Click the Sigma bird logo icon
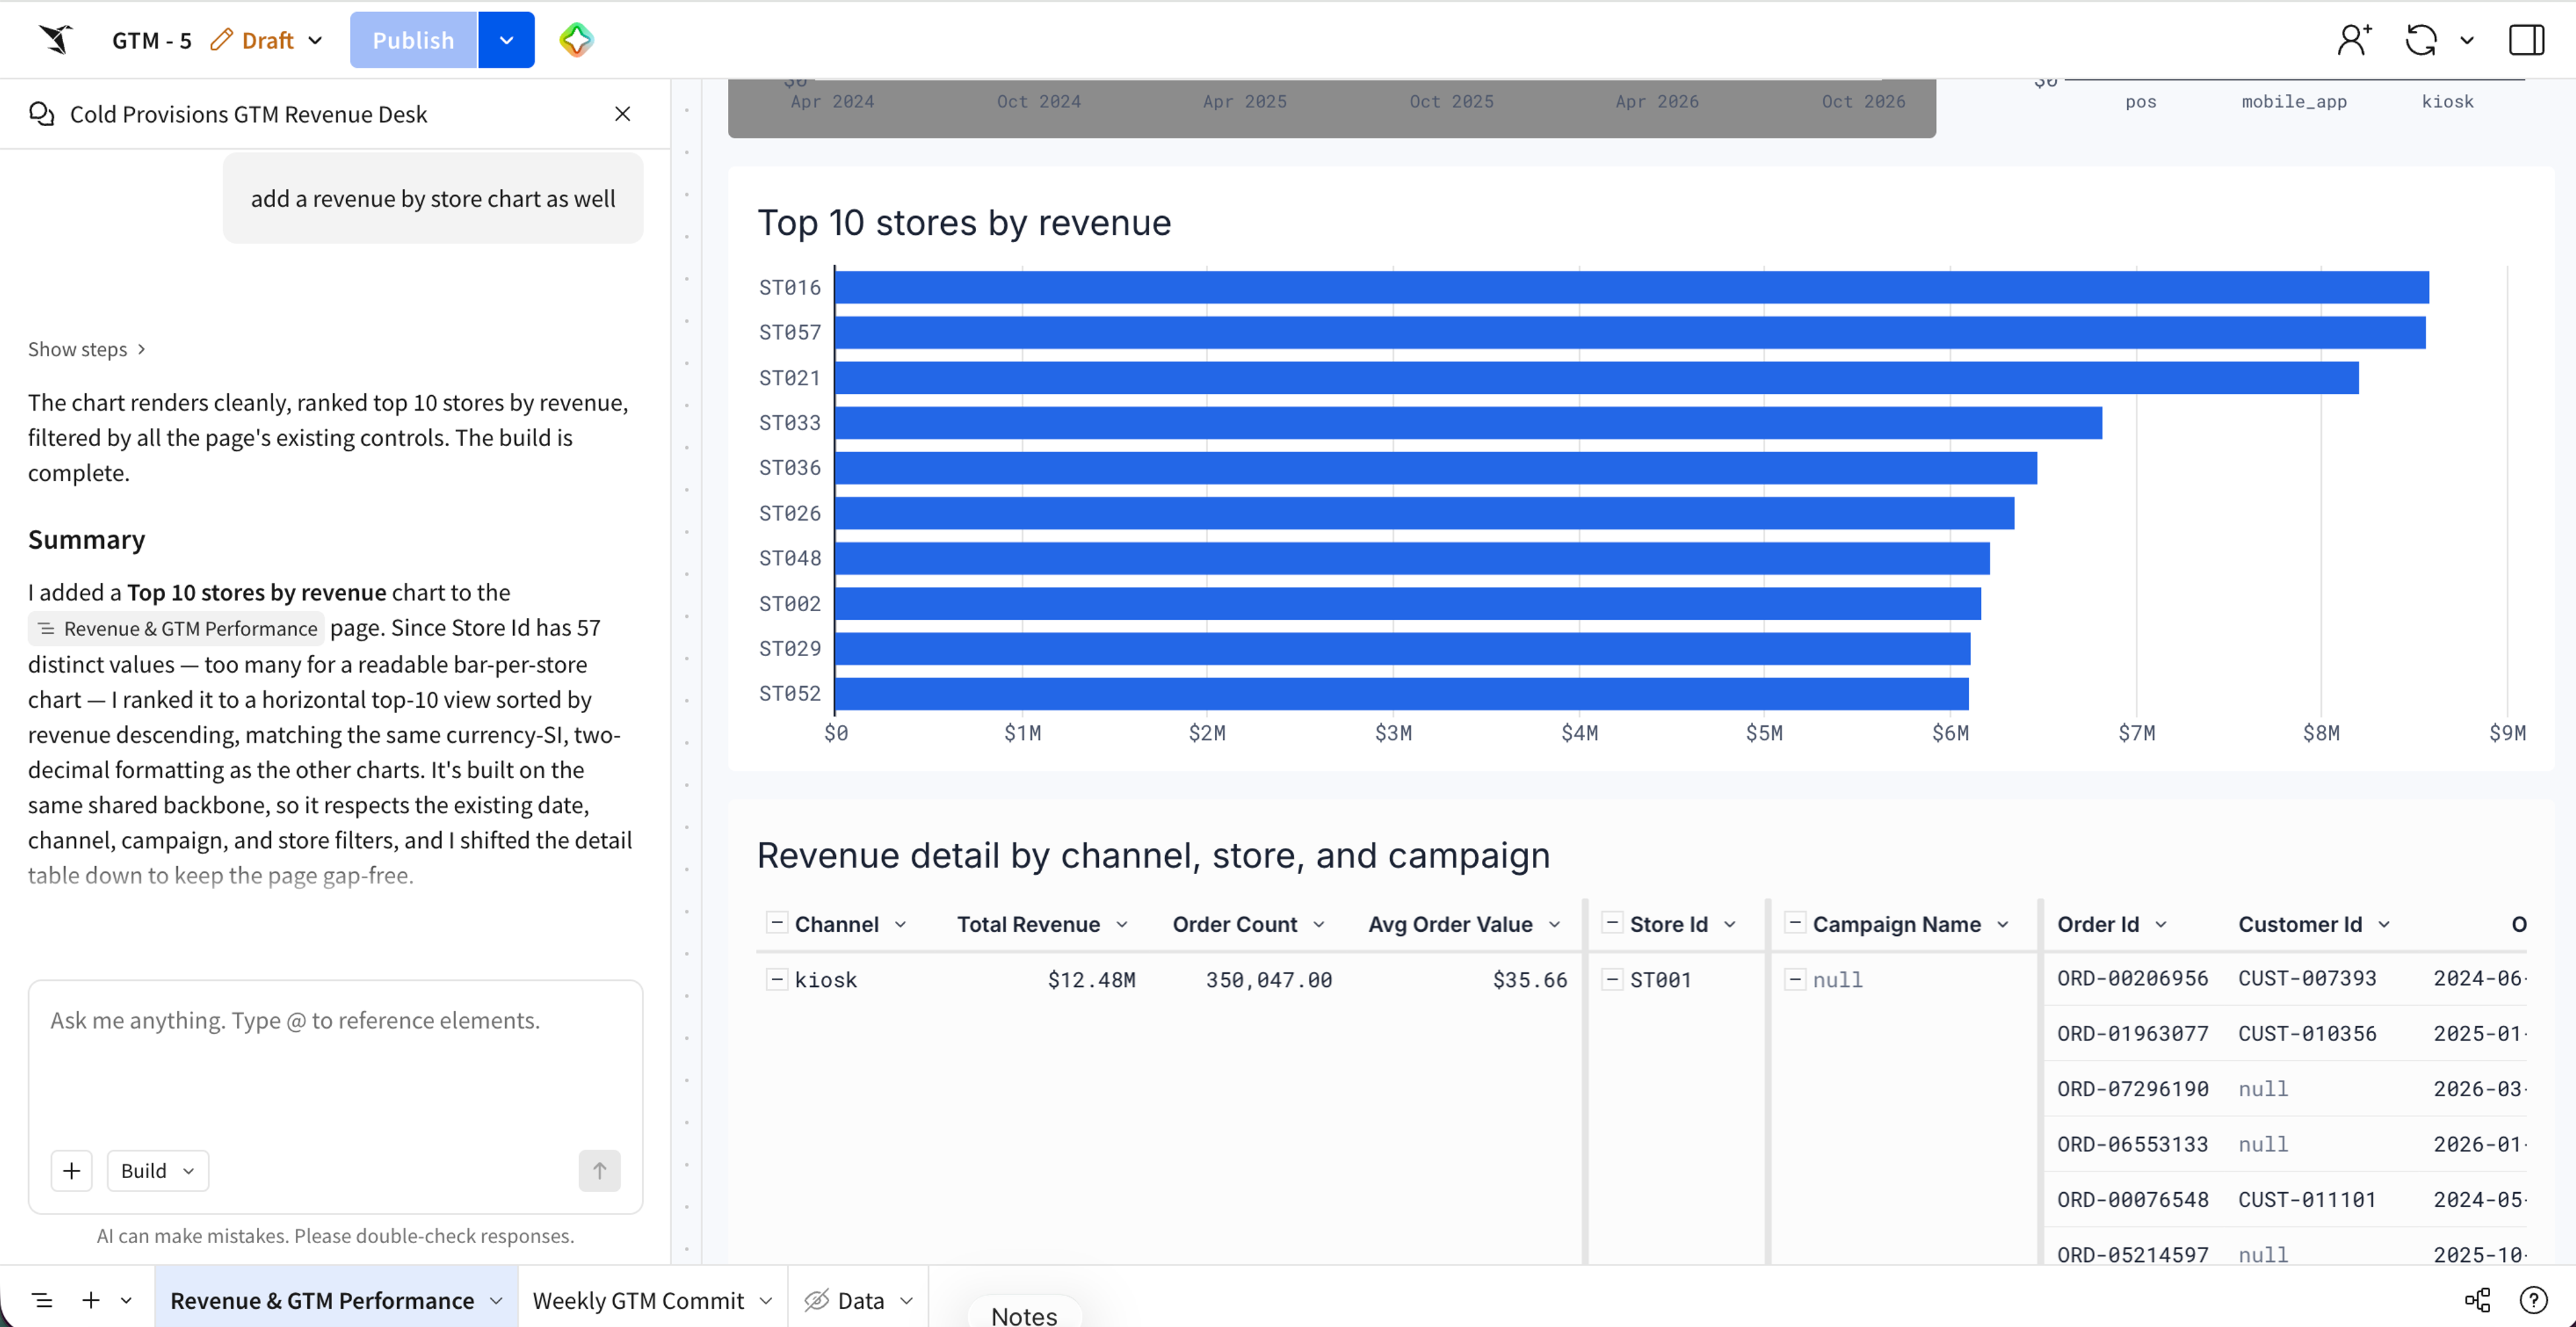2576x1327 pixels. 56,40
